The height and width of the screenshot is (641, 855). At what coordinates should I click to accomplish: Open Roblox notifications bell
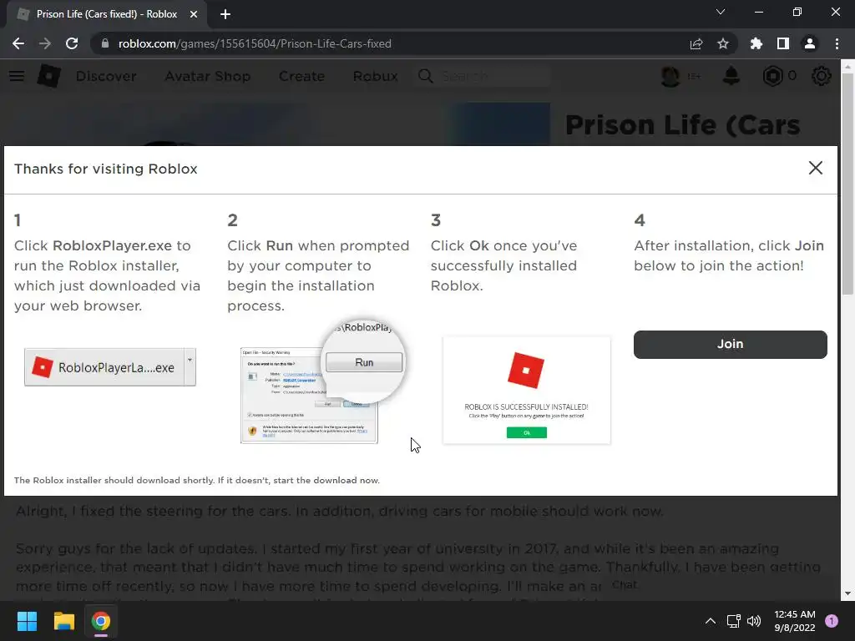pos(731,76)
